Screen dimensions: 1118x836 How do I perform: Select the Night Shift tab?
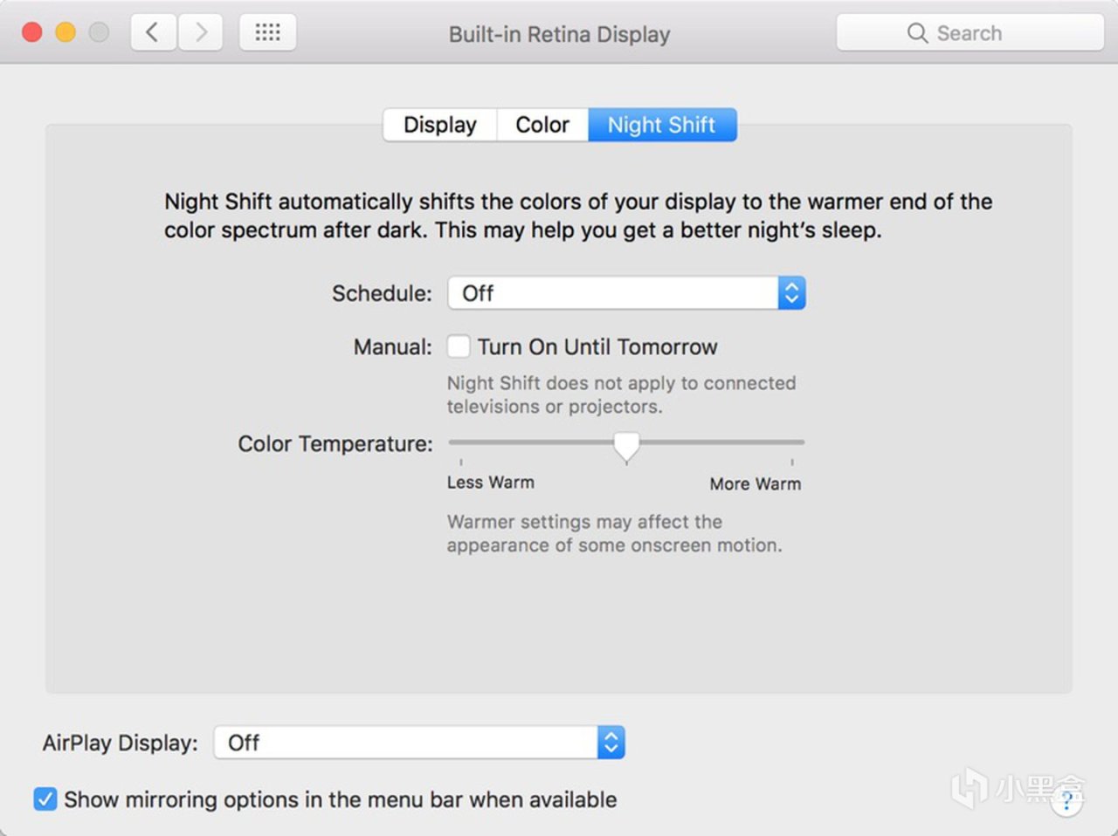[662, 125]
